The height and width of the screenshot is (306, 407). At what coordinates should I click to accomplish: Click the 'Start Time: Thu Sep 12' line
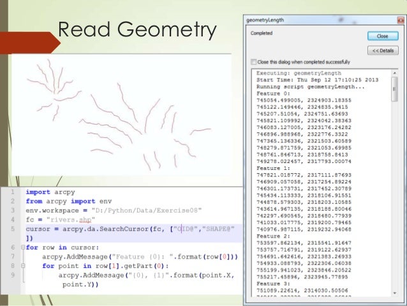click(x=317, y=80)
